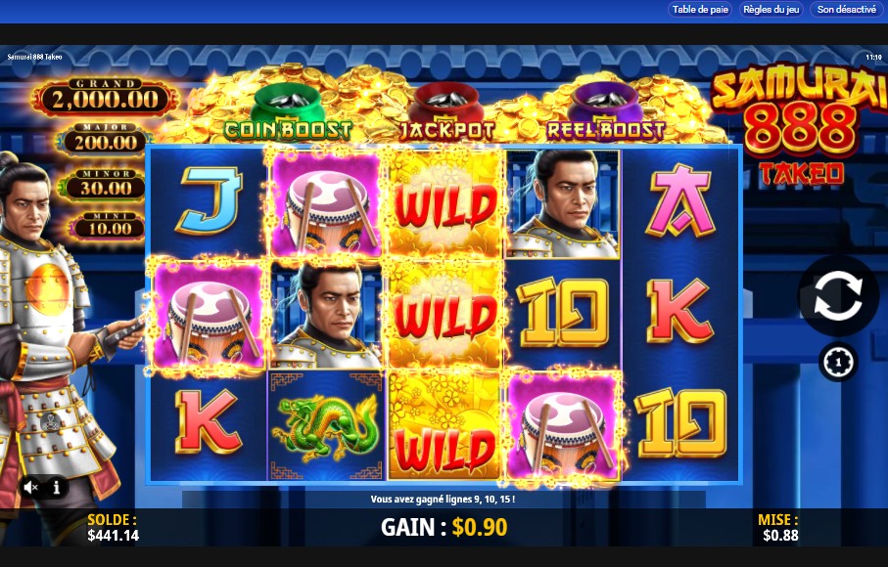Select the Major 200.00 jackpot display
Image resolution: width=888 pixels, height=567 pixels.
click(x=106, y=140)
